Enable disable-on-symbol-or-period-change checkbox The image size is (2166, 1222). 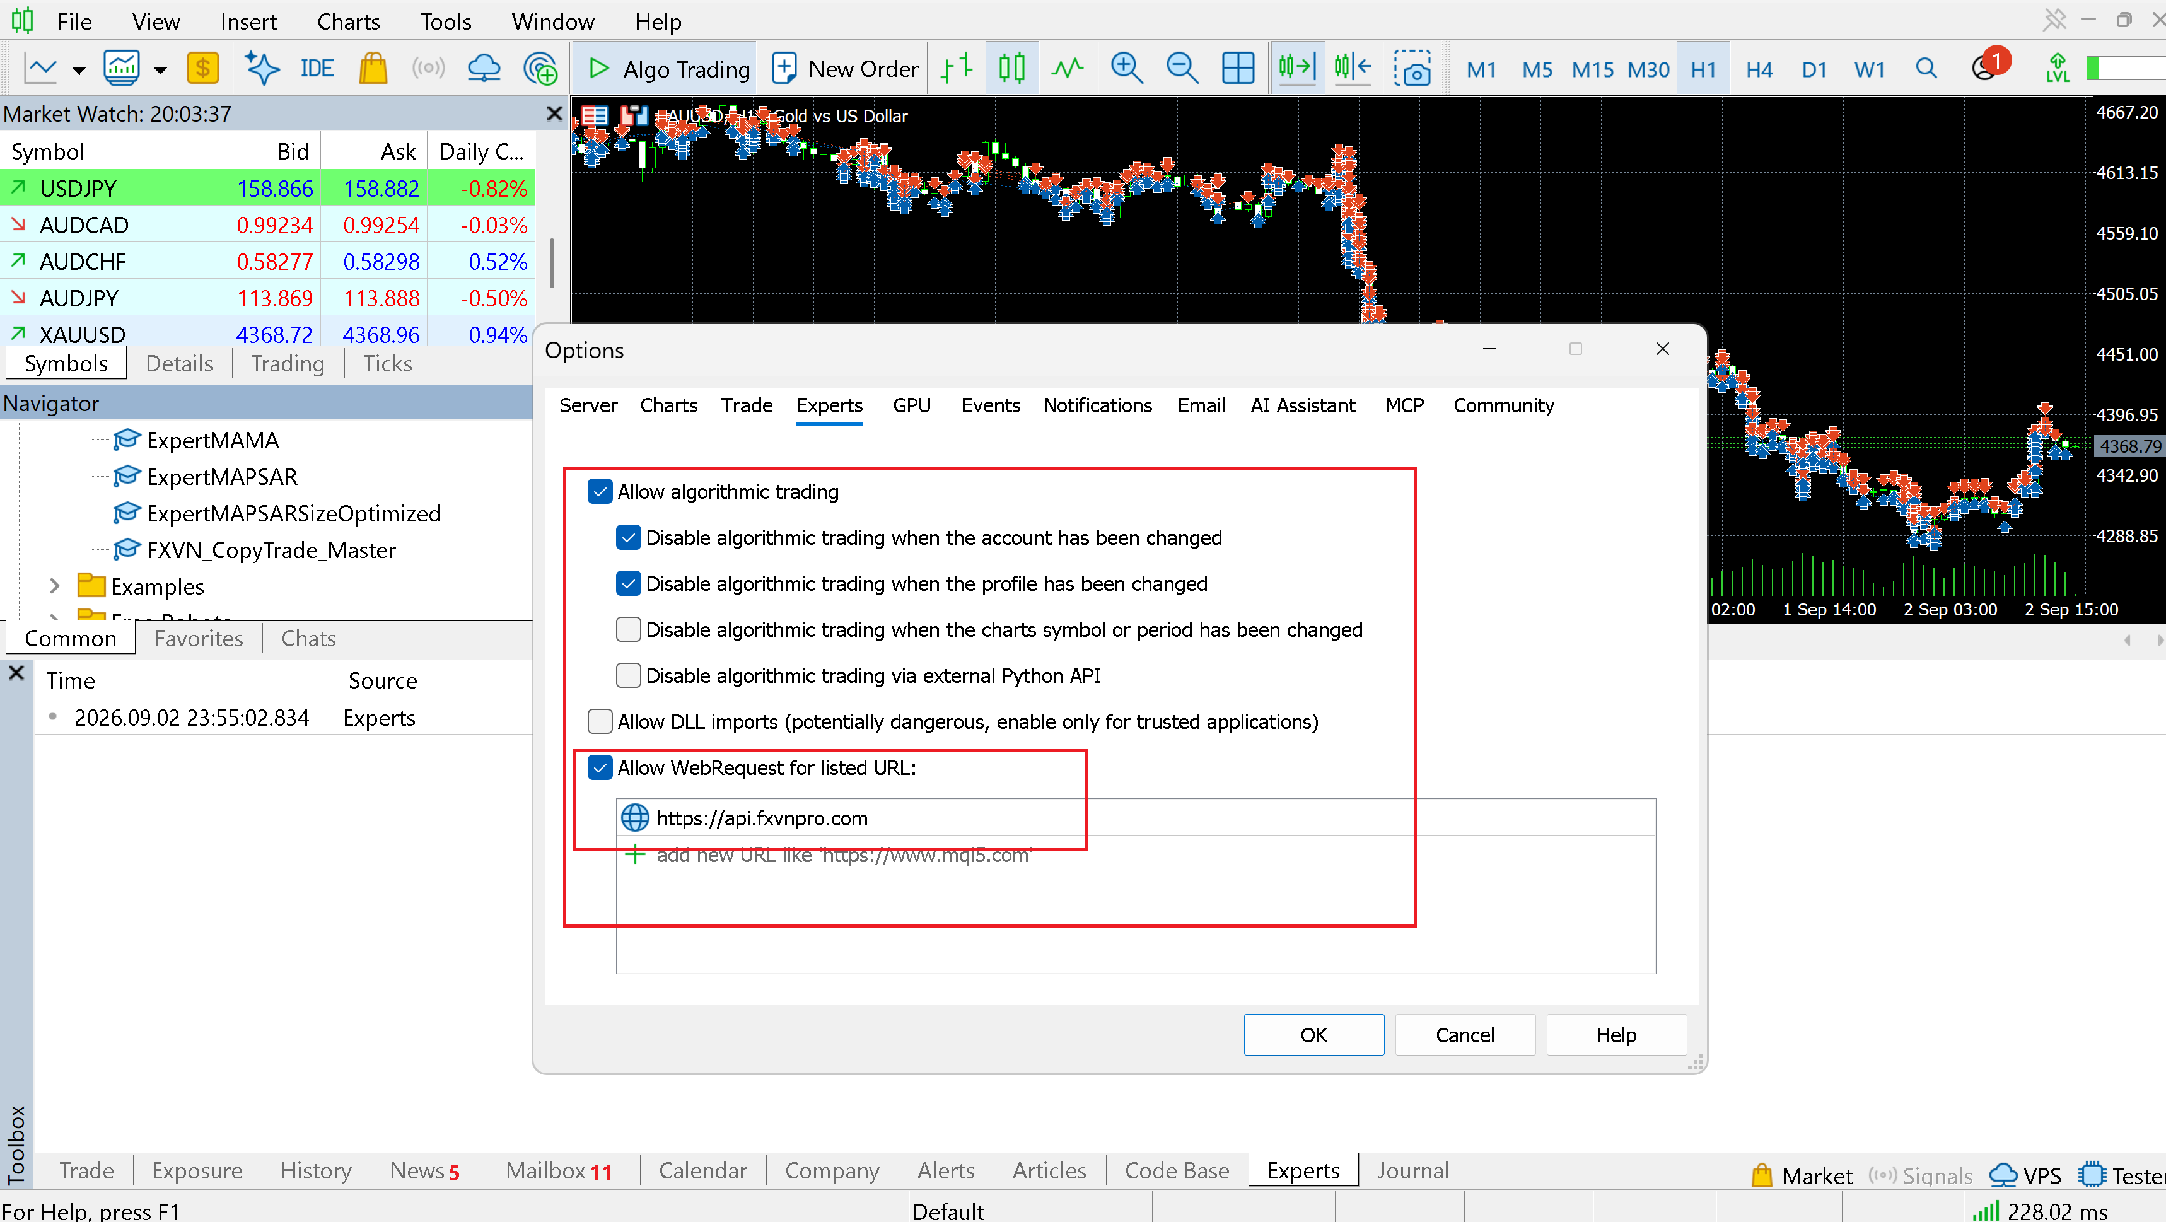coord(628,630)
